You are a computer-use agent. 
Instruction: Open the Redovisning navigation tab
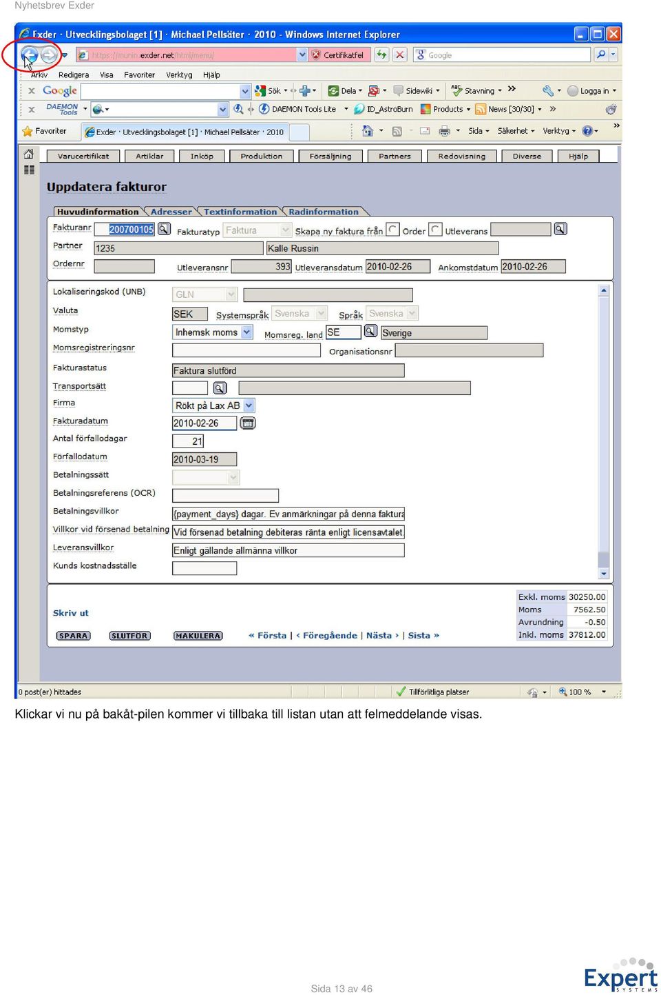461,157
